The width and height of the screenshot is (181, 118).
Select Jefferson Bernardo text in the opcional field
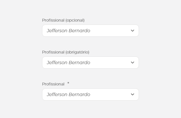[68, 31]
